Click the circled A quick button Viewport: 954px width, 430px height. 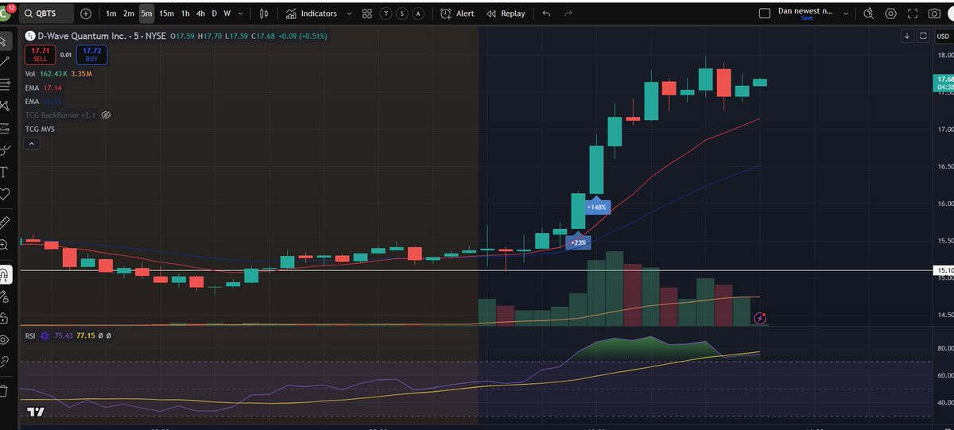(x=418, y=14)
